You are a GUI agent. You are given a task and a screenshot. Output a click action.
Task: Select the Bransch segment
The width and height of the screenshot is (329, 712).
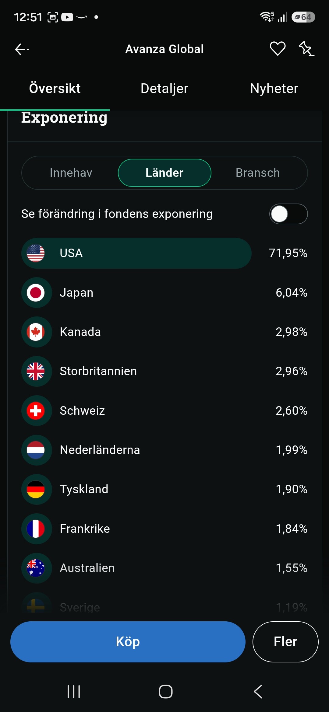[x=258, y=173]
